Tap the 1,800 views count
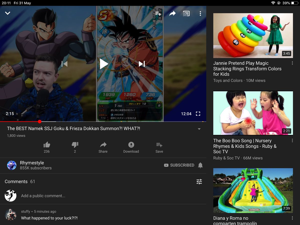 click(x=16, y=136)
